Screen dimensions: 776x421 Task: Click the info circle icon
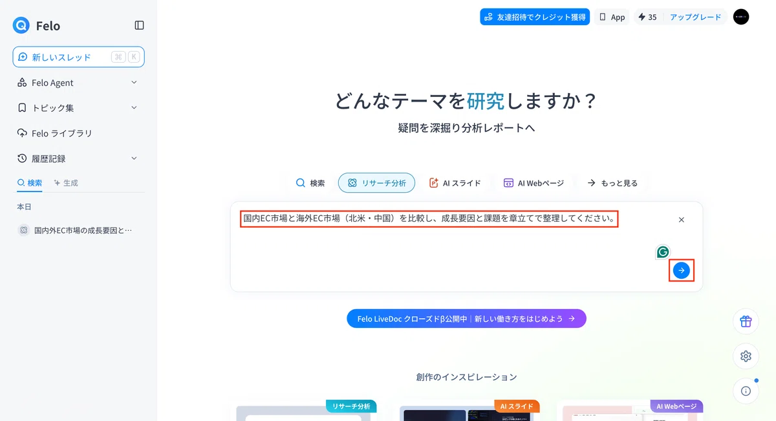point(746,391)
